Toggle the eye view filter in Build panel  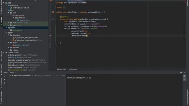point(5,83)
